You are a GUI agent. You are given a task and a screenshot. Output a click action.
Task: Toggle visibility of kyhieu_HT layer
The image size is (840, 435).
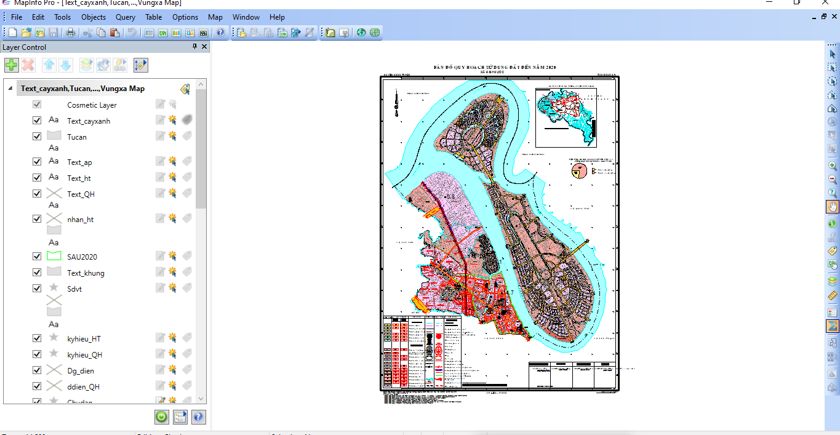tap(37, 338)
